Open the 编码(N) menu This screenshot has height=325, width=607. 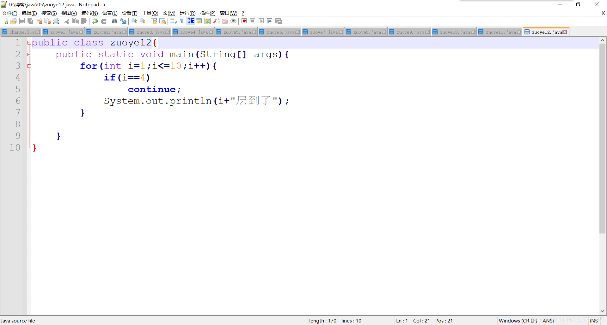[90, 13]
